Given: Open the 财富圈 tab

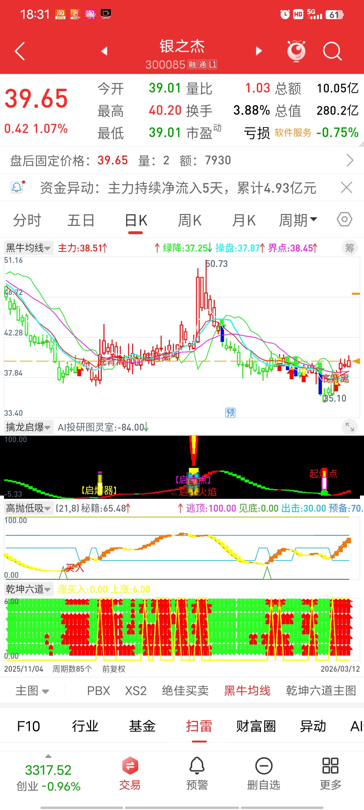Looking at the screenshot, I should (256, 726).
